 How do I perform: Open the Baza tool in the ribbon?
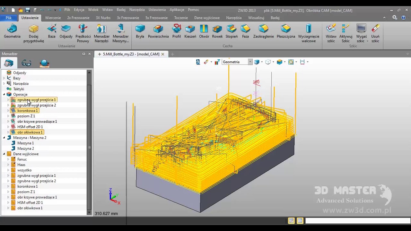(x=52, y=31)
